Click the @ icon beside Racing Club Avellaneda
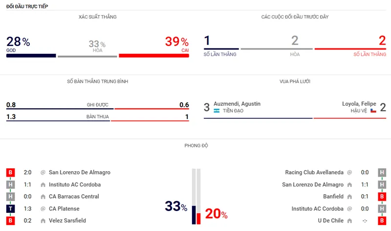The height and width of the screenshot is (231, 391). [x=349, y=173]
